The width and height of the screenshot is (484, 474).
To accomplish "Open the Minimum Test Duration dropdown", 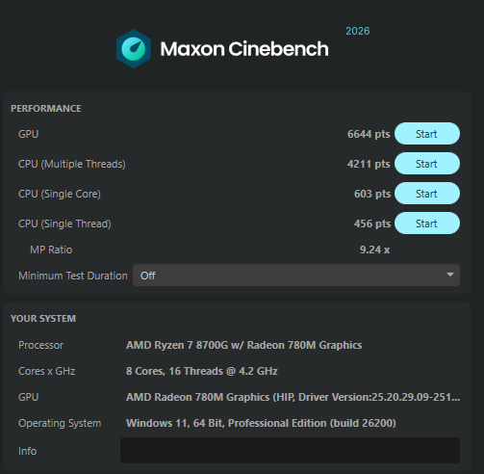I will click(x=296, y=276).
